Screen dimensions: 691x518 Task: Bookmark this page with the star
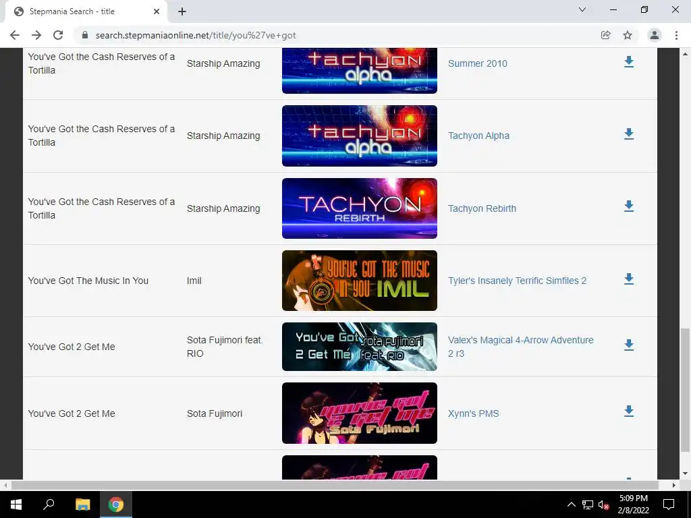[628, 35]
